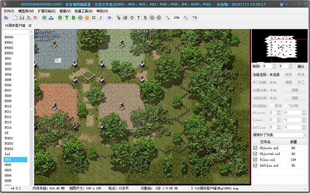Click the green T tiles layer icon
The height and width of the screenshot is (193, 310).
pyautogui.click(x=66, y=18)
